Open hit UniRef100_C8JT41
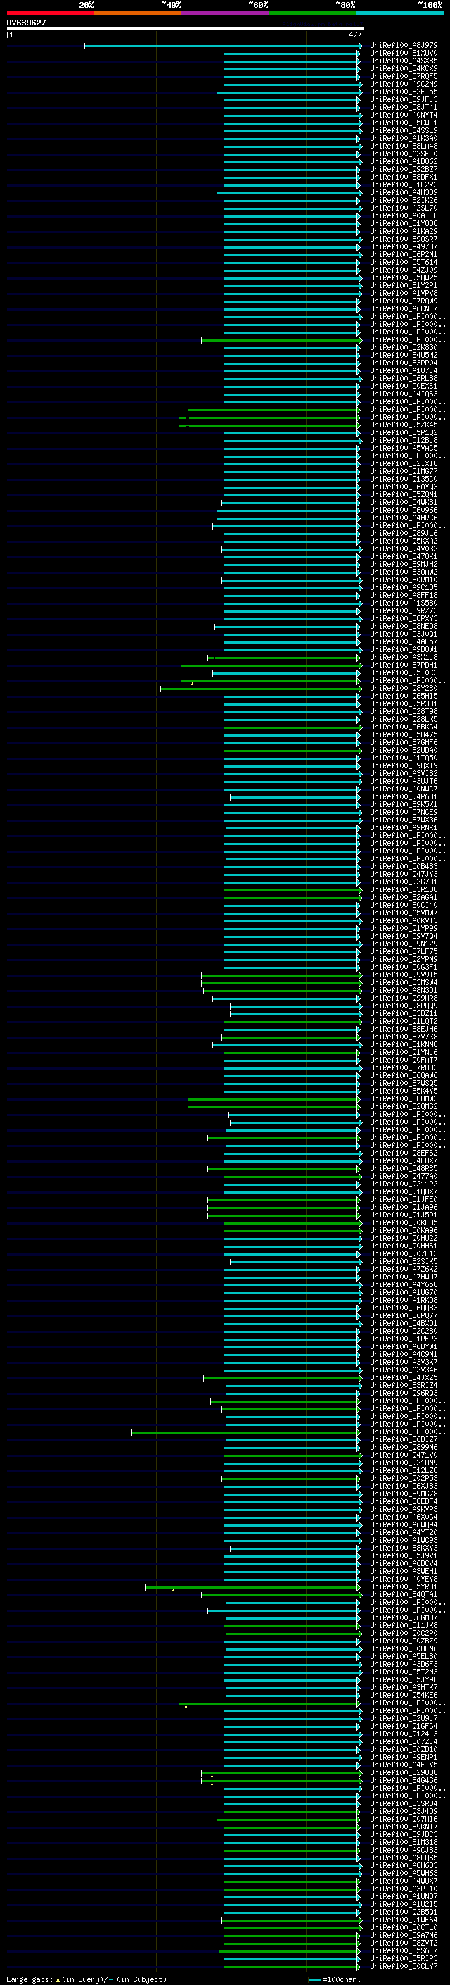Screen dimensions: 450x1985 coord(404,107)
